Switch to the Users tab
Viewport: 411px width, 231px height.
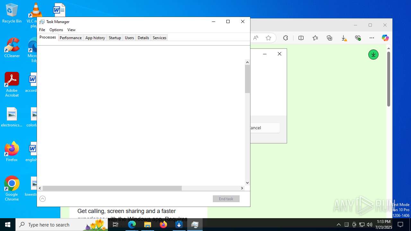(x=129, y=38)
